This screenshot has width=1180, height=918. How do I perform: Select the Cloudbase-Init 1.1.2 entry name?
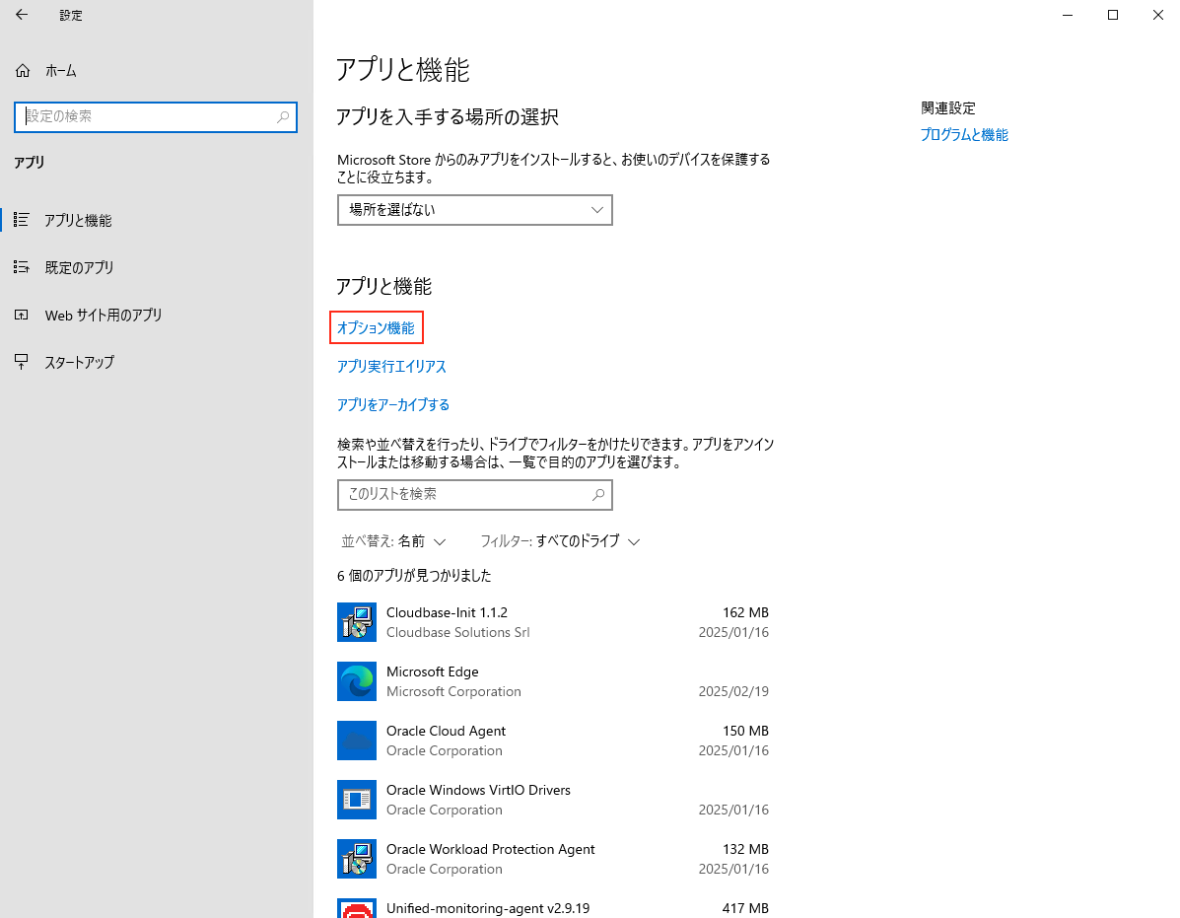(447, 612)
